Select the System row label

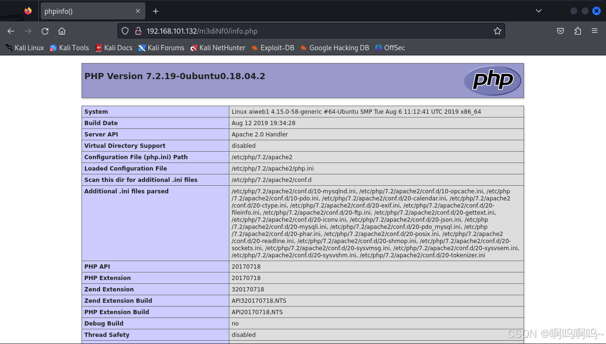point(96,112)
